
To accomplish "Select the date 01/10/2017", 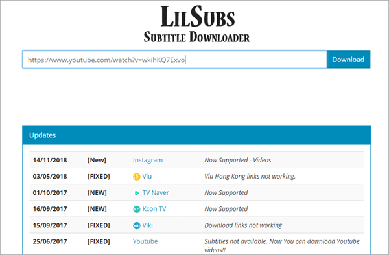I will click(50, 193).
